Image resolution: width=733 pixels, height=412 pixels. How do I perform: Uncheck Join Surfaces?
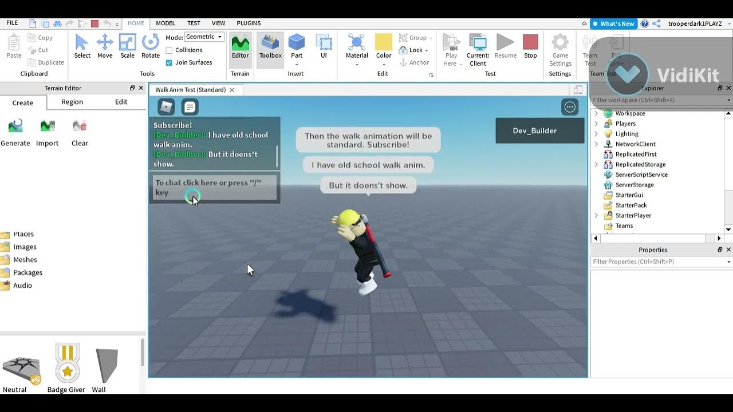(x=169, y=63)
